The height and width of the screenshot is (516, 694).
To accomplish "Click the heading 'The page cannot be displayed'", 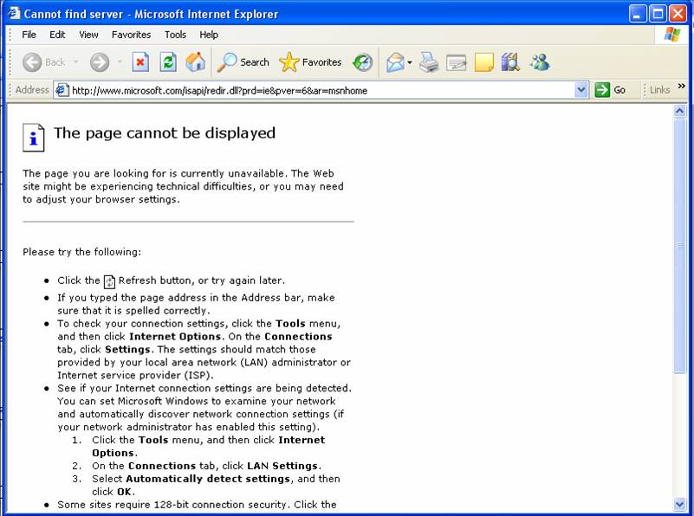I will [165, 133].
